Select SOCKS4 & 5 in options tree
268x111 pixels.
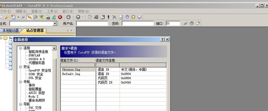pos(37,59)
